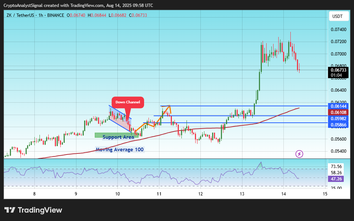
Task: Click the 1h interval label in header
Action: 41,15
